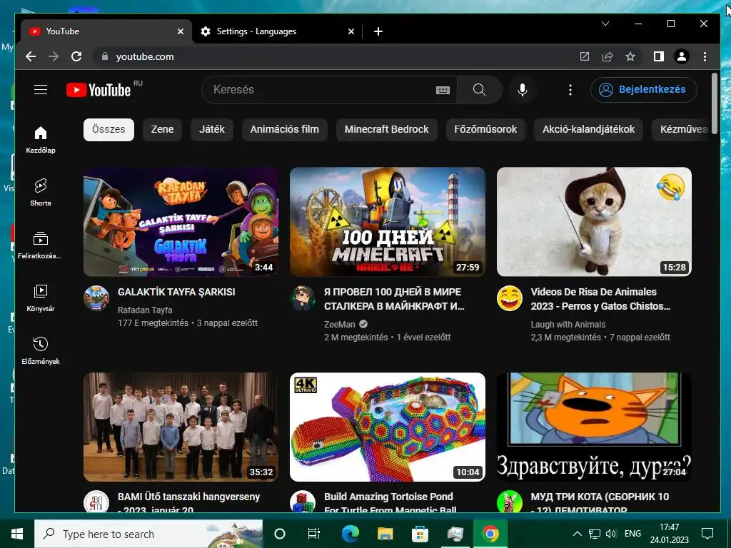731x548 pixels.
Task: Open YouTube settings three-dot menu
Action: click(x=570, y=89)
